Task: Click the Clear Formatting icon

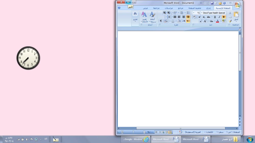Action: (195, 17)
